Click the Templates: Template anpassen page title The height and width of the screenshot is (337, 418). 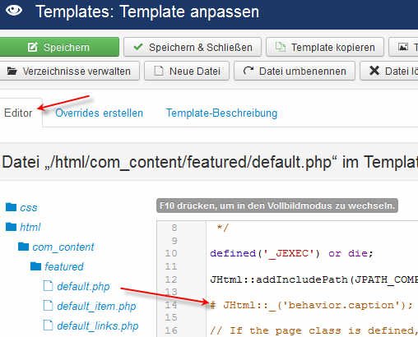[x=147, y=12]
